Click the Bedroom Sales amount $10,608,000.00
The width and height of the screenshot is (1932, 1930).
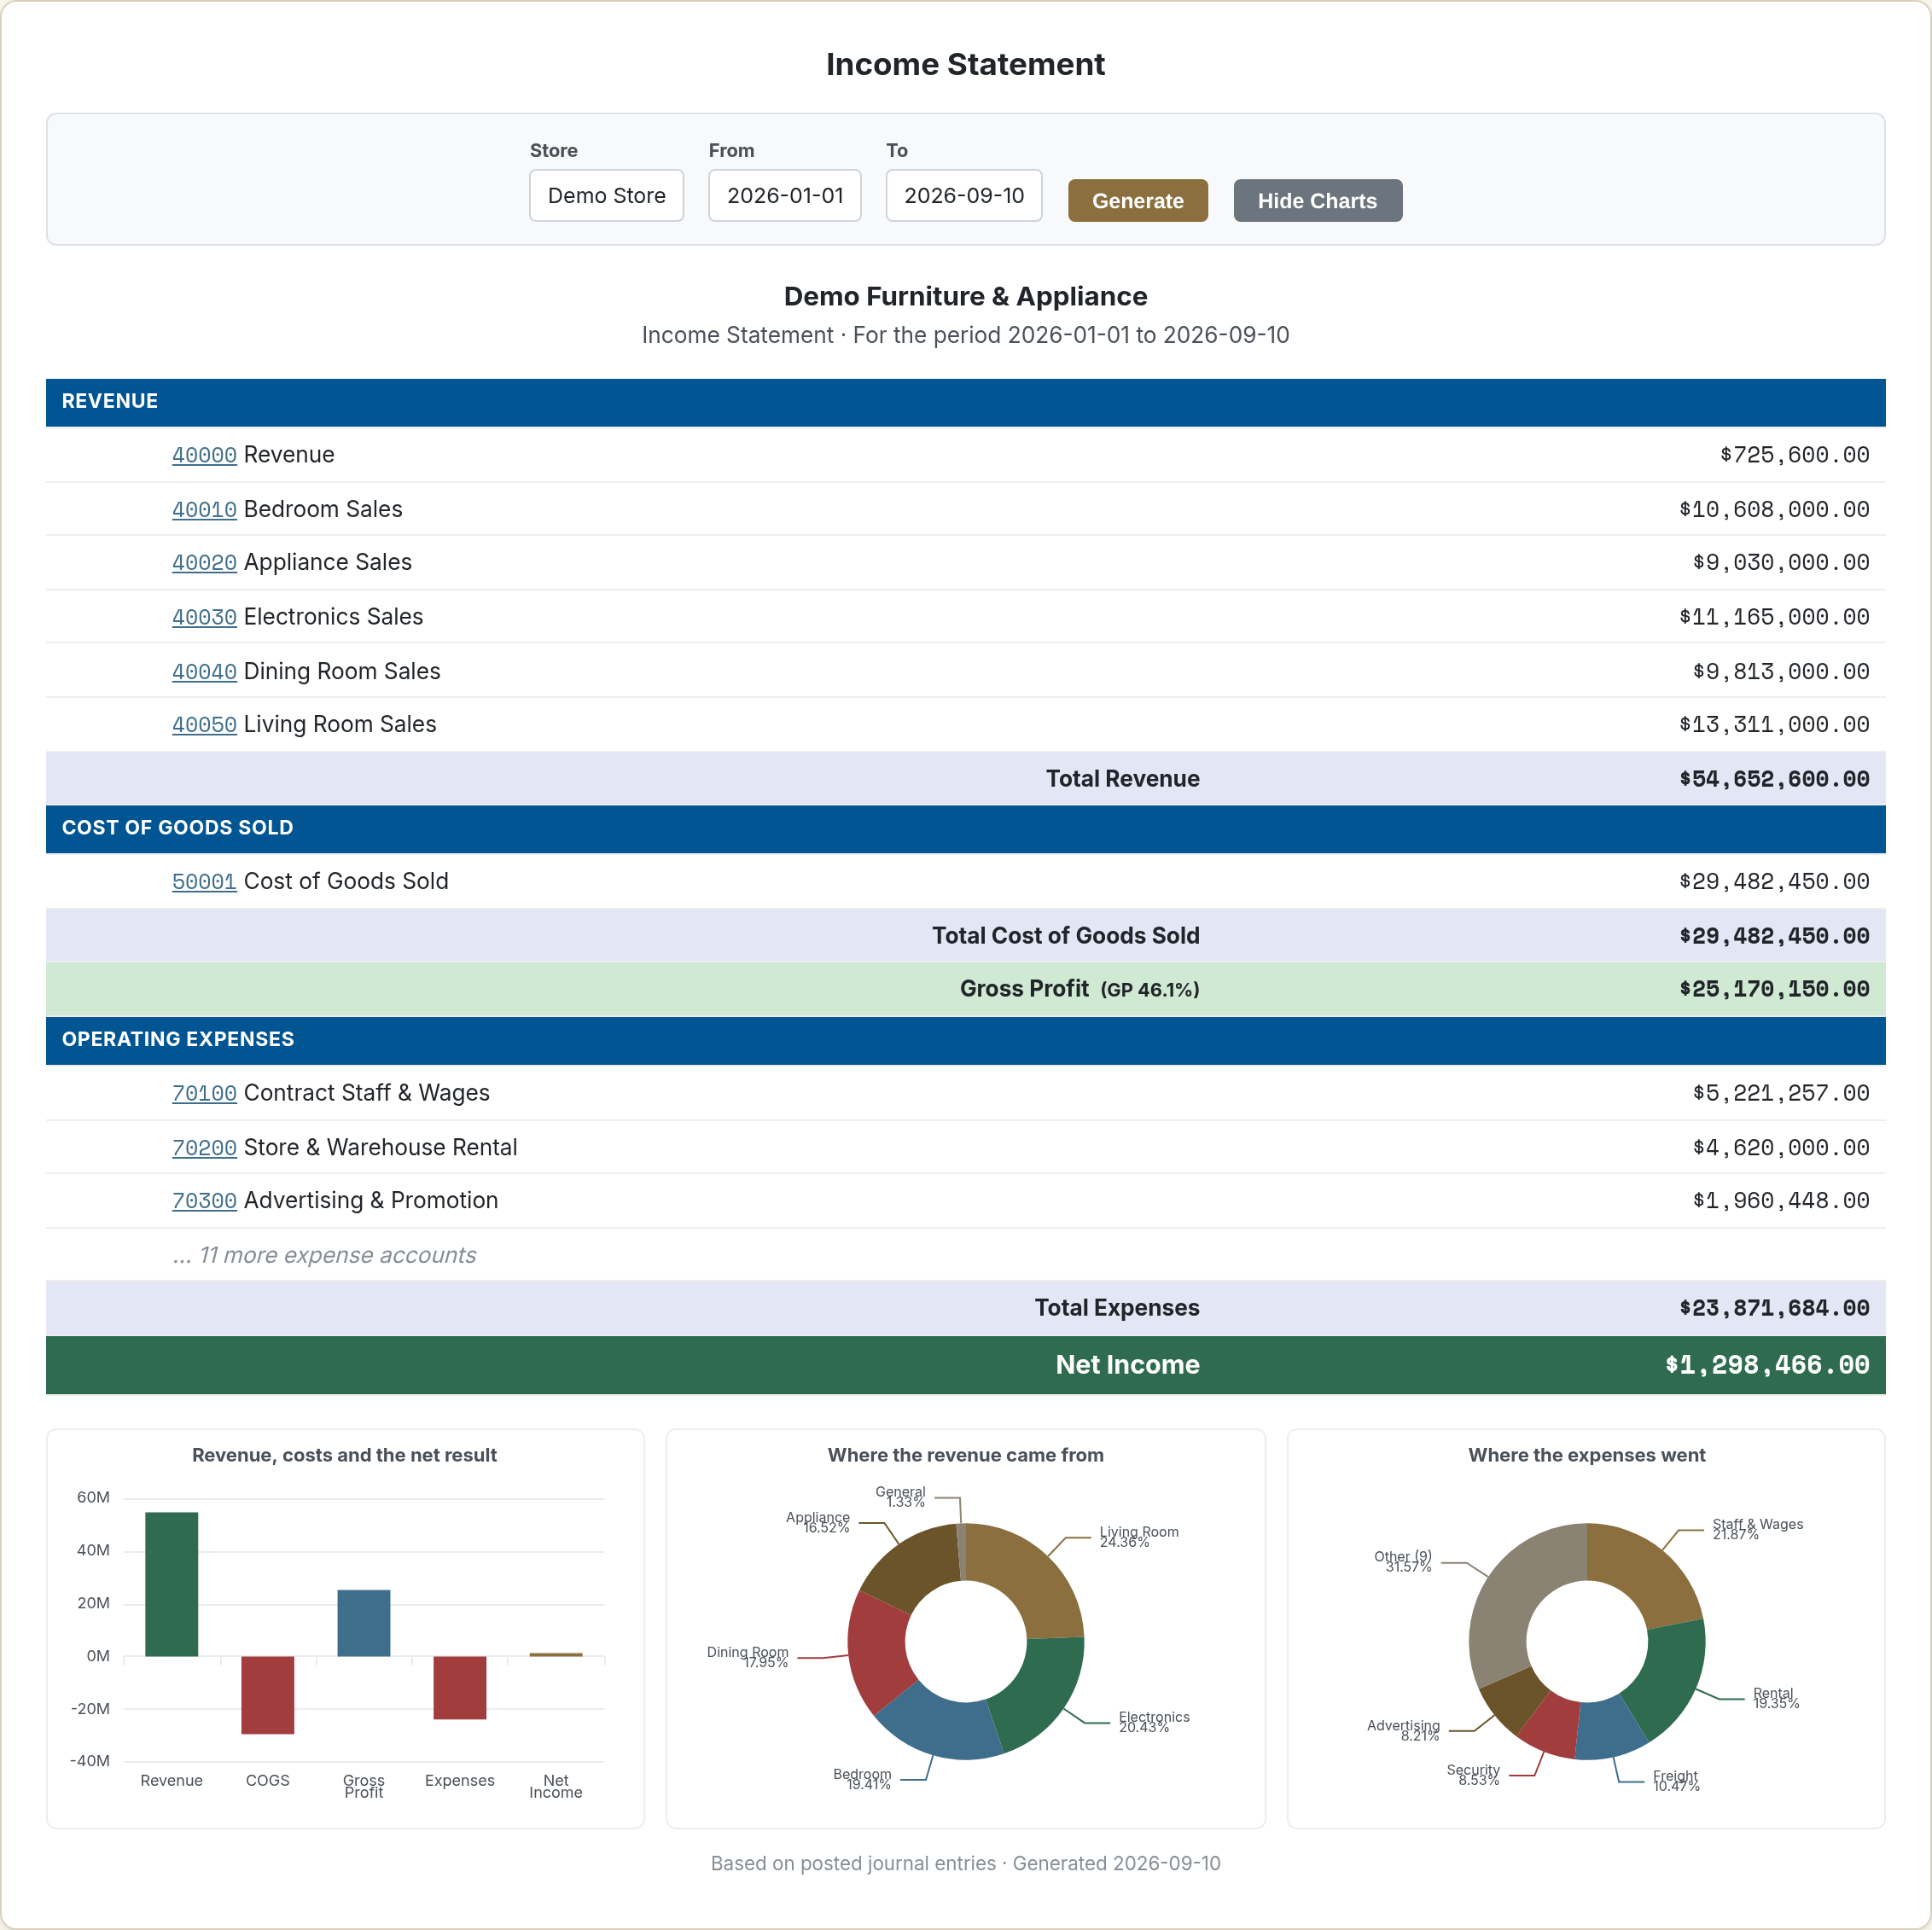click(x=1774, y=509)
